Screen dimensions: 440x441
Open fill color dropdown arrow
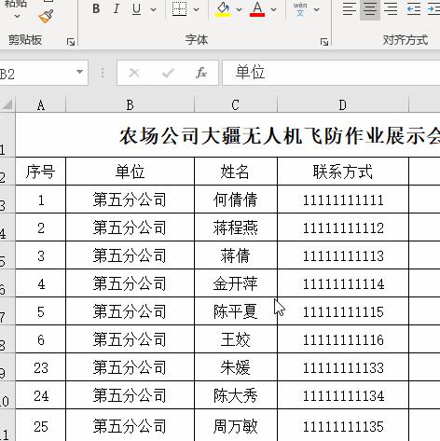click(x=239, y=9)
